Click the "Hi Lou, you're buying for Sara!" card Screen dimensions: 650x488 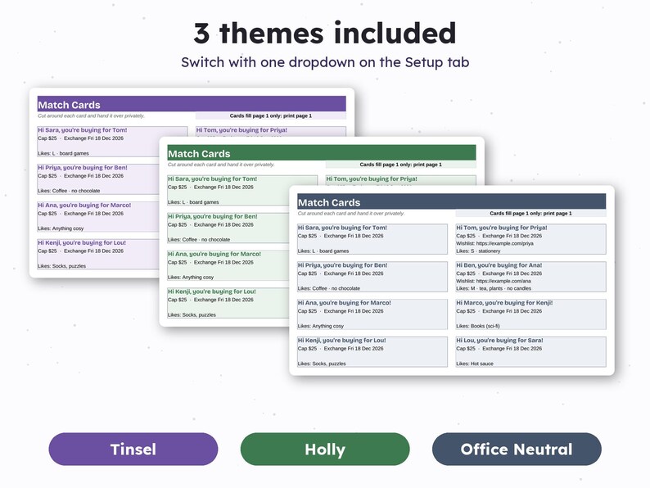coord(531,351)
